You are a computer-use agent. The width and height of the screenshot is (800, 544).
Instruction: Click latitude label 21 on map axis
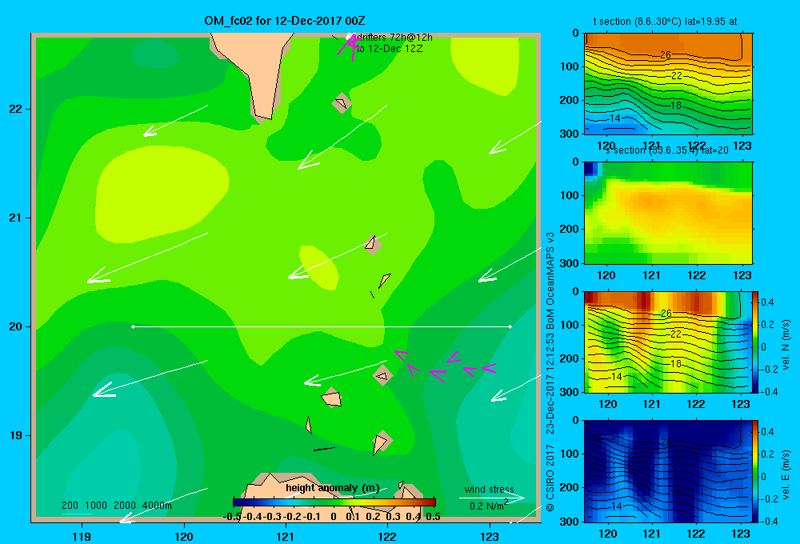click(x=15, y=218)
